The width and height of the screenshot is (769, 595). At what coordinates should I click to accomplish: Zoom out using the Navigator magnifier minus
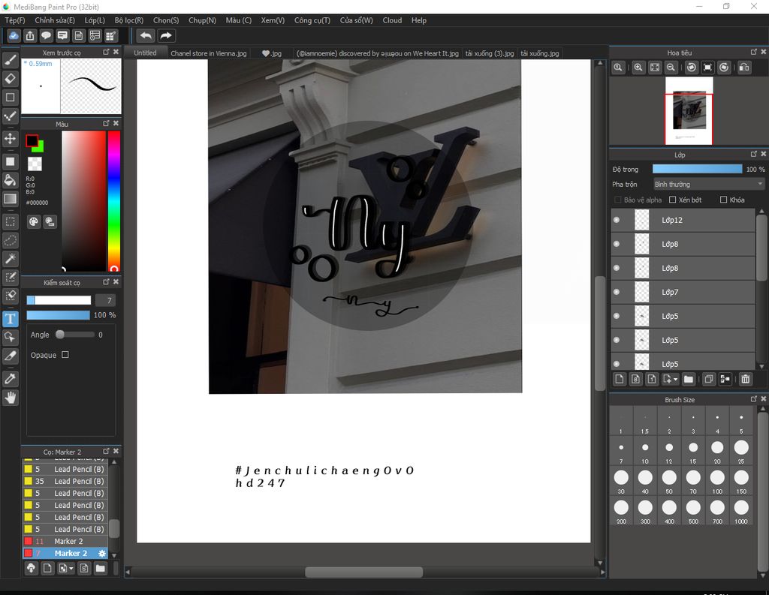[x=671, y=68]
